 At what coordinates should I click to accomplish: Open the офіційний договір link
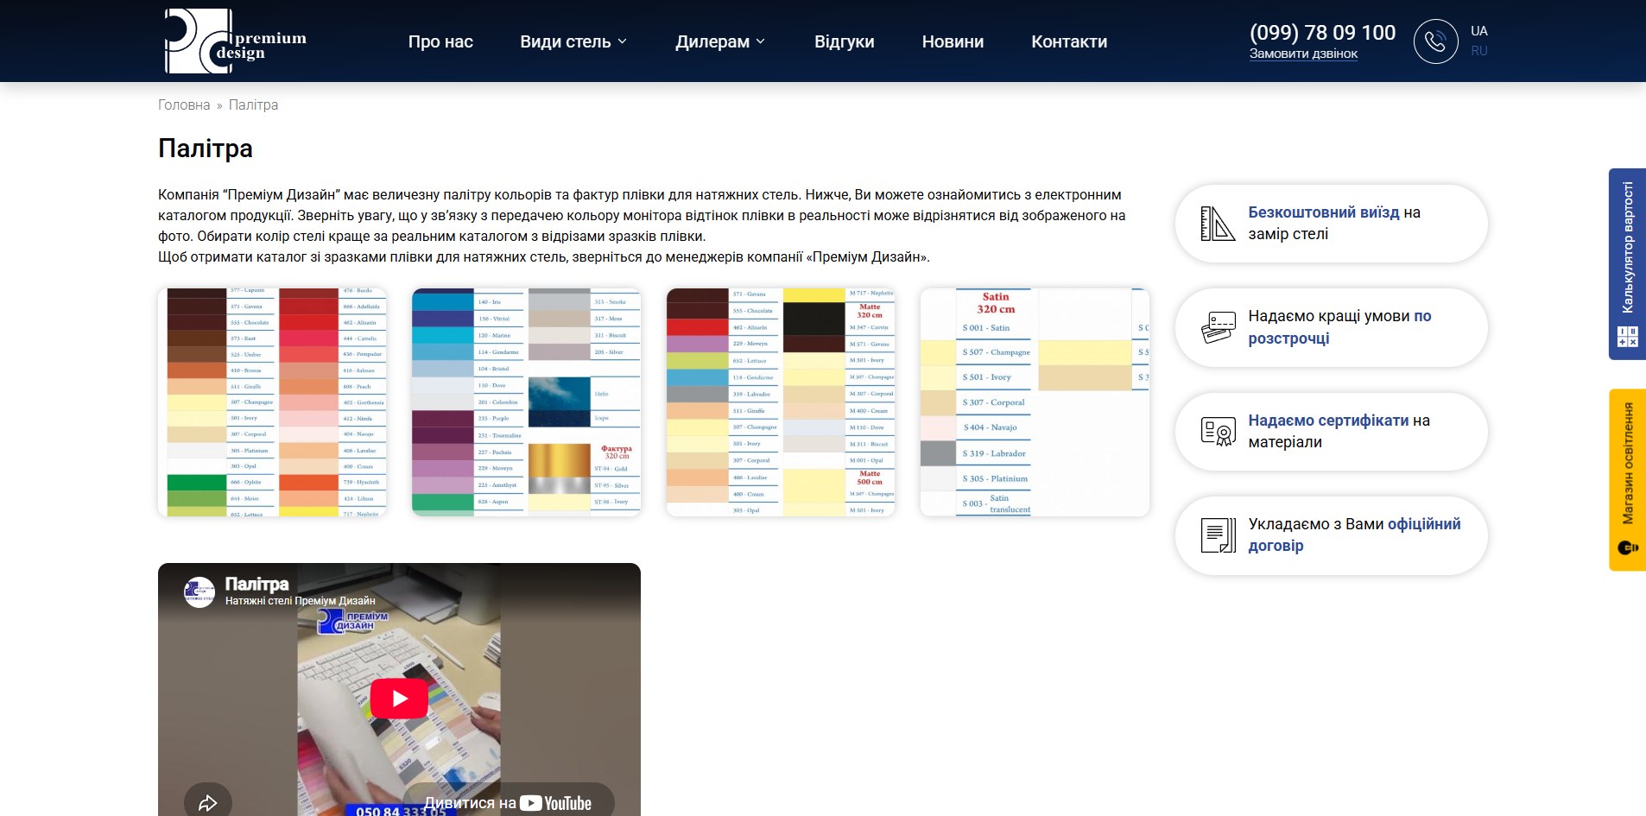[x=1354, y=535]
